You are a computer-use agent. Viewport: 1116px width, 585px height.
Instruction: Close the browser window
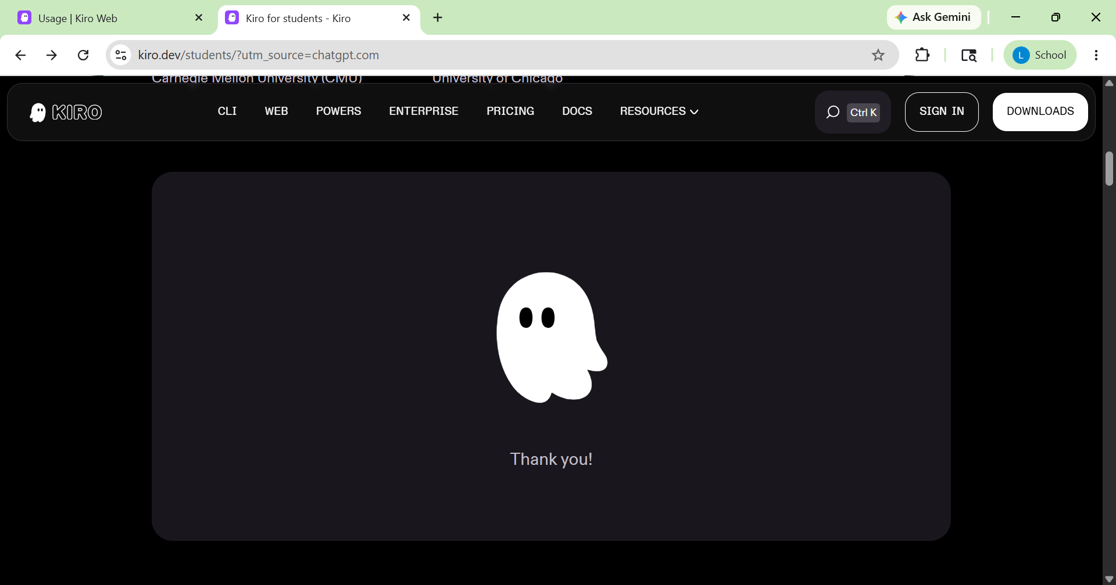[x=1096, y=17]
